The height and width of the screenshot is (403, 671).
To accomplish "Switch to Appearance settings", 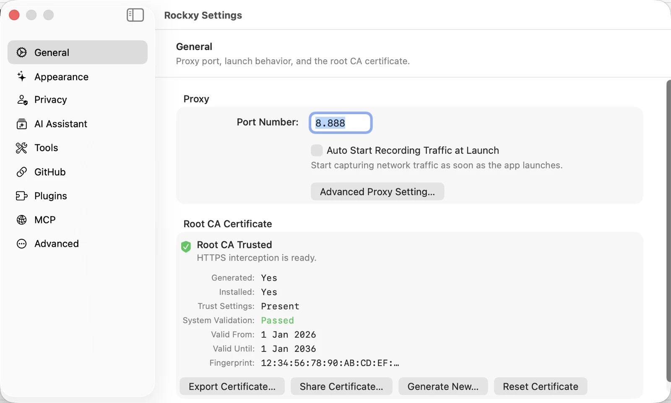I will click(78, 77).
